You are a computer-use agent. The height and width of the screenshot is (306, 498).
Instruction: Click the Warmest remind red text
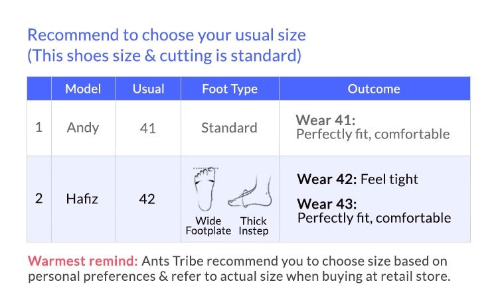[x=82, y=261]
